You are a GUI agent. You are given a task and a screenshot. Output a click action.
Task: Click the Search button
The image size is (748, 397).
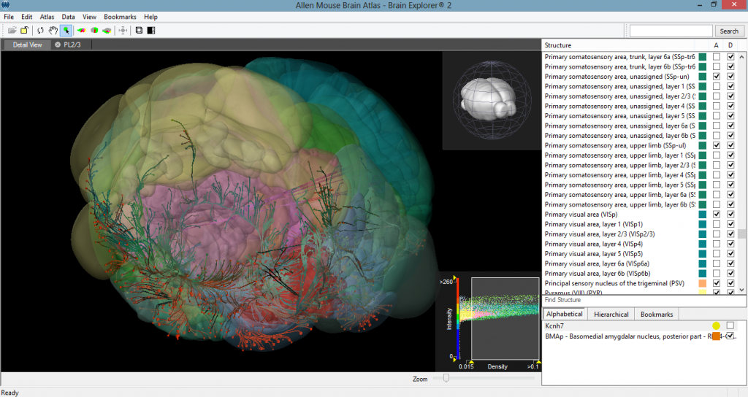click(x=729, y=31)
